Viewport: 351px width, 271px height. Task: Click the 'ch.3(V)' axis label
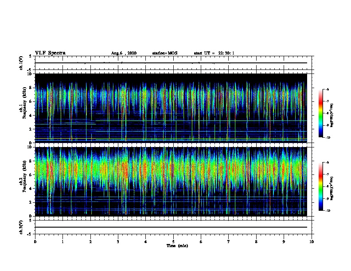point(21,227)
